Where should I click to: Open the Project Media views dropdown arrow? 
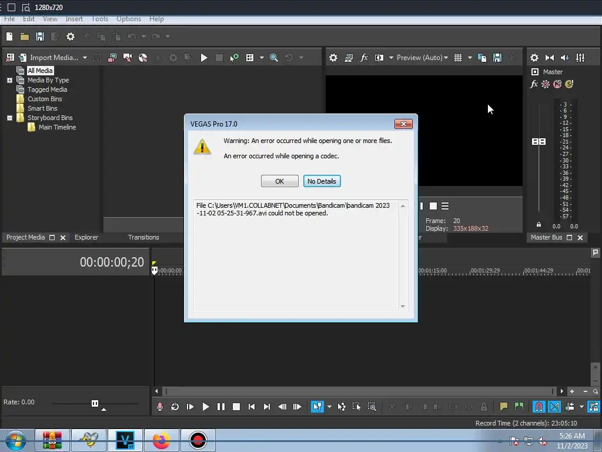coord(262,58)
